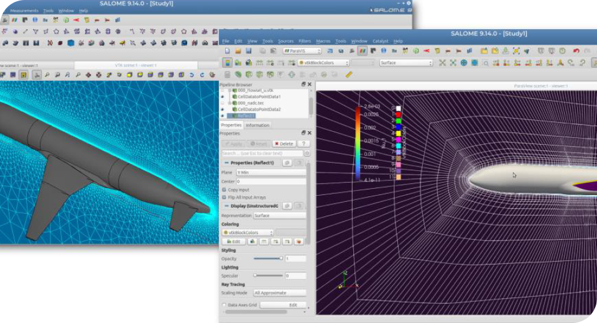The width and height of the screenshot is (597, 323).
Task: Click the yellow ruler icon
Action: [x=349, y=75]
